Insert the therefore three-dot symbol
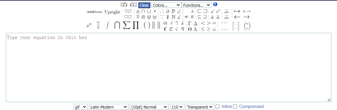Image resolution: width=337 pixels, height=110 pixels. (162, 12)
